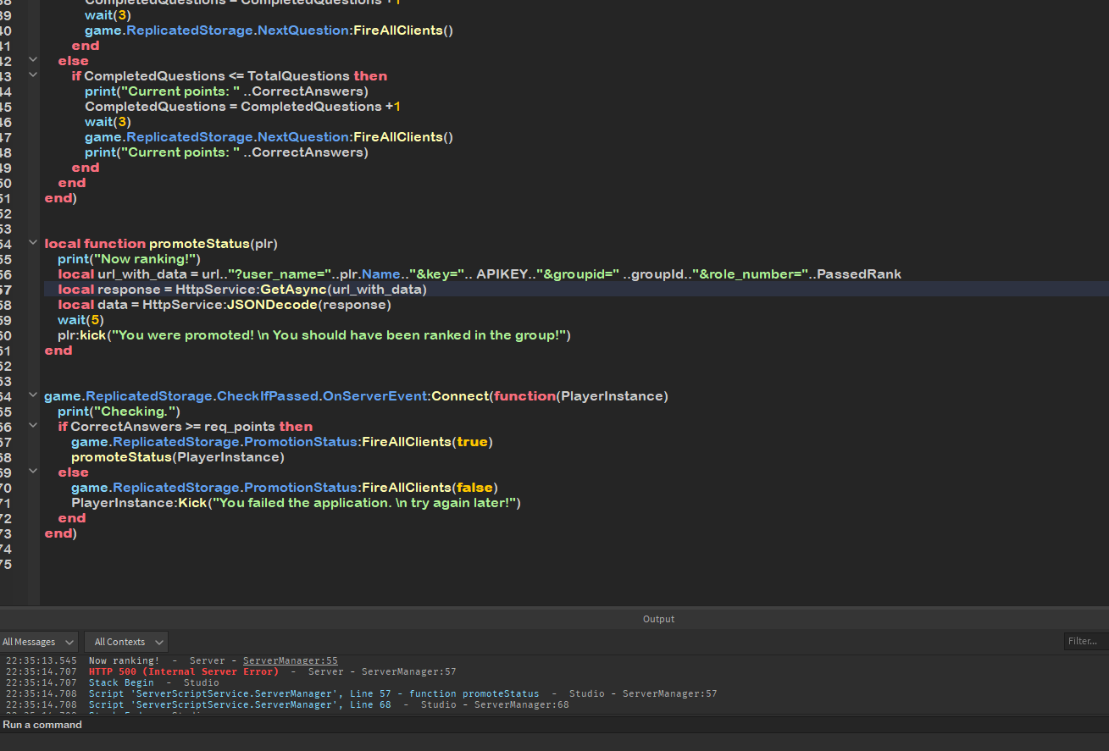Select the 'Now ranking!' output message
The width and height of the screenshot is (1109, 751).
pos(124,660)
